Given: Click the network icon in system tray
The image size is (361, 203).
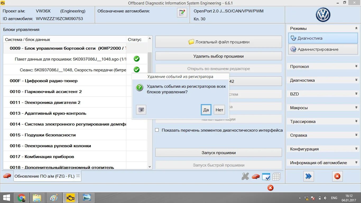Looking at the screenshot, I should tap(306, 198).
